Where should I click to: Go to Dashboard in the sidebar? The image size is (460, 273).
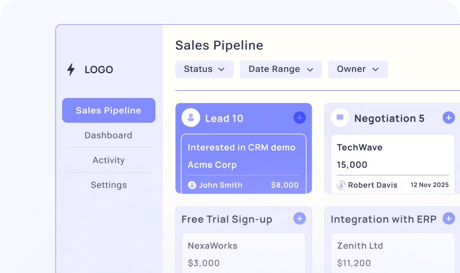tap(109, 135)
